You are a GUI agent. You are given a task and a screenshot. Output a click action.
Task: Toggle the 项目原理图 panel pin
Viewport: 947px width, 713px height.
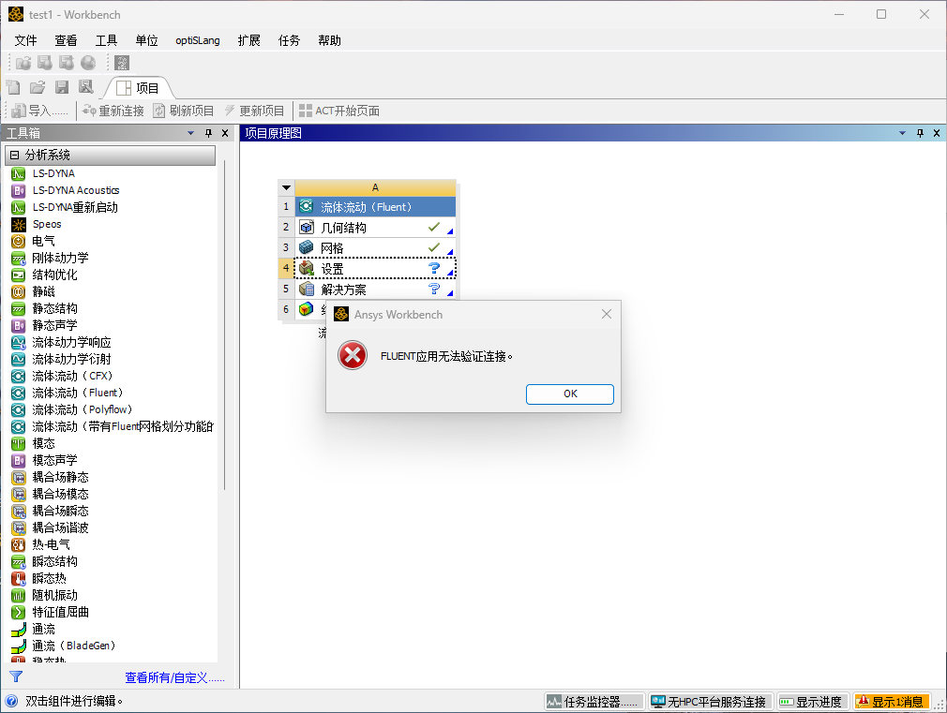[x=920, y=133]
